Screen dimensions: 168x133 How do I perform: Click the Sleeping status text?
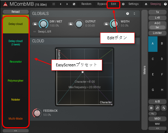click(x=155, y=4)
